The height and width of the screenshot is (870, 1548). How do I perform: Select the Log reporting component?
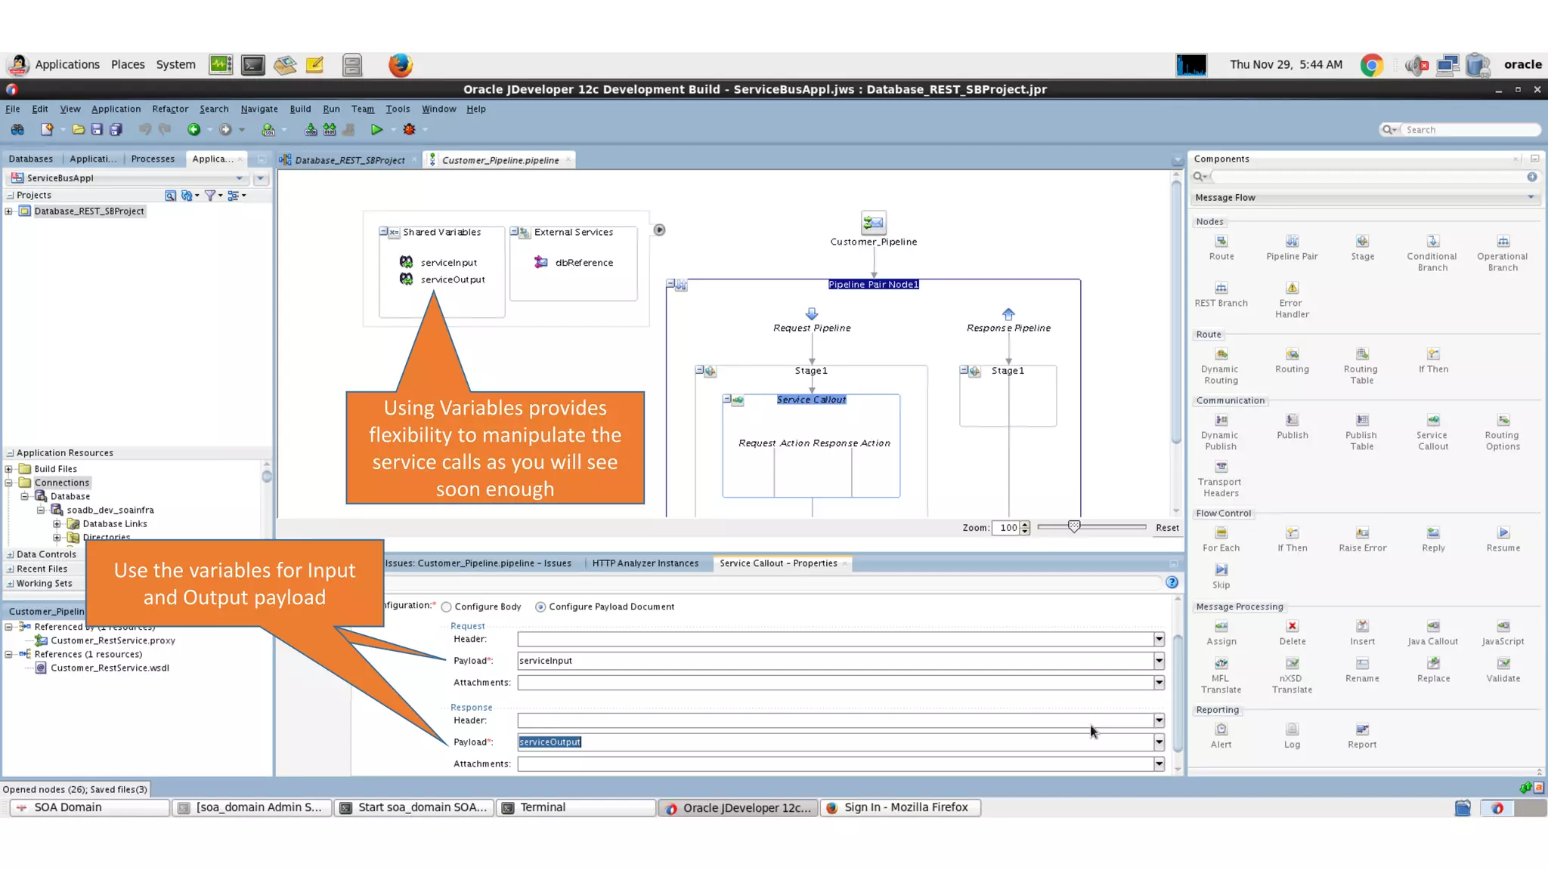click(1292, 736)
